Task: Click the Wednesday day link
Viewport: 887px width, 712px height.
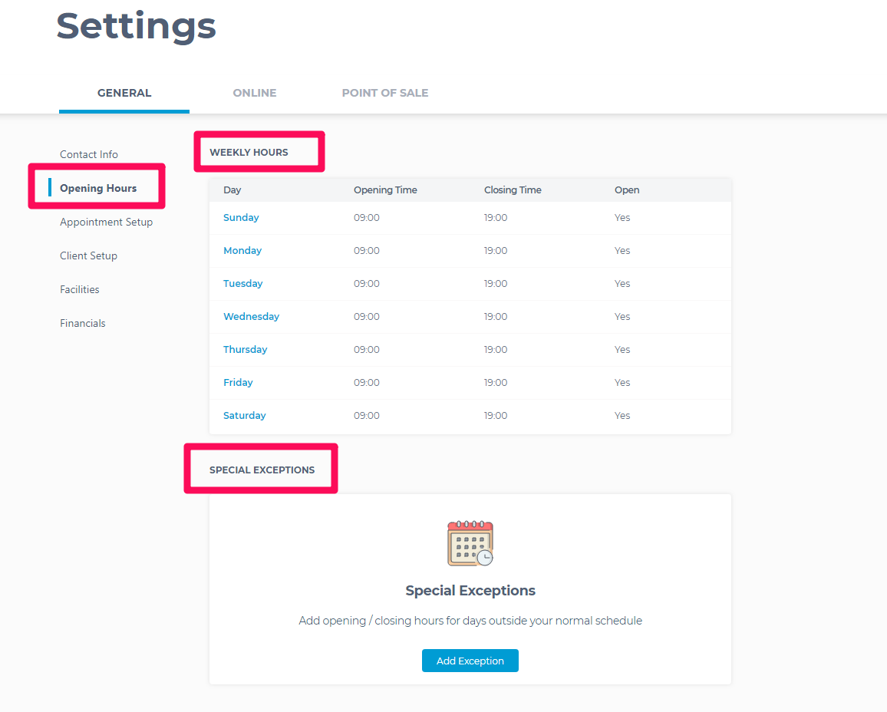Action: tap(251, 317)
